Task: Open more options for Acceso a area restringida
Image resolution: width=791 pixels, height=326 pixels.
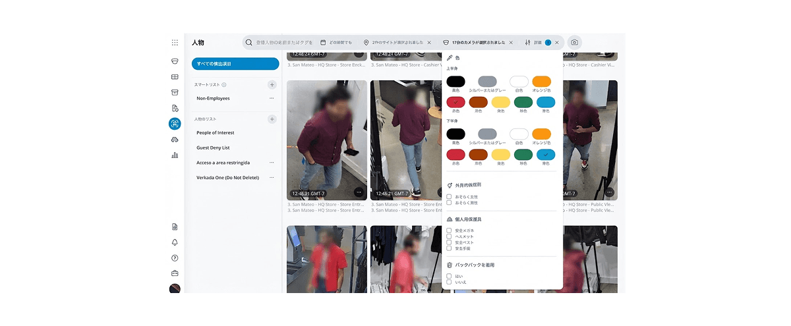Action: [x=272, y=162]
